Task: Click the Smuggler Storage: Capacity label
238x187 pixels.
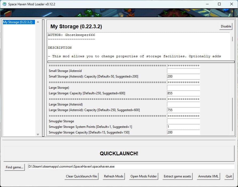Action: (x=89, y=132)
